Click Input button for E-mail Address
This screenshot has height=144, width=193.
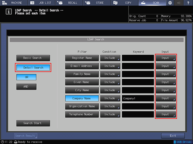tap(166, 66)
